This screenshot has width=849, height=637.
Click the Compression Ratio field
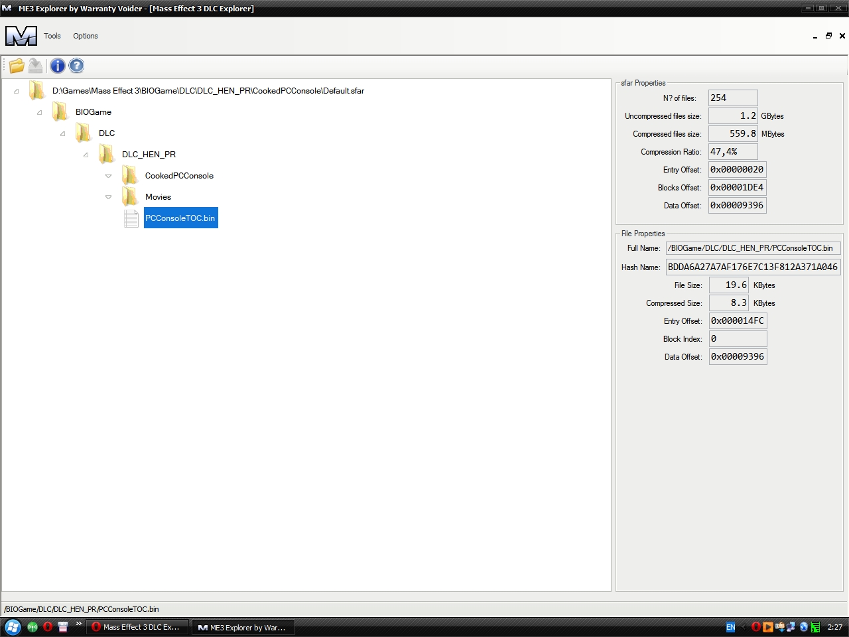[x=733, y=152]
